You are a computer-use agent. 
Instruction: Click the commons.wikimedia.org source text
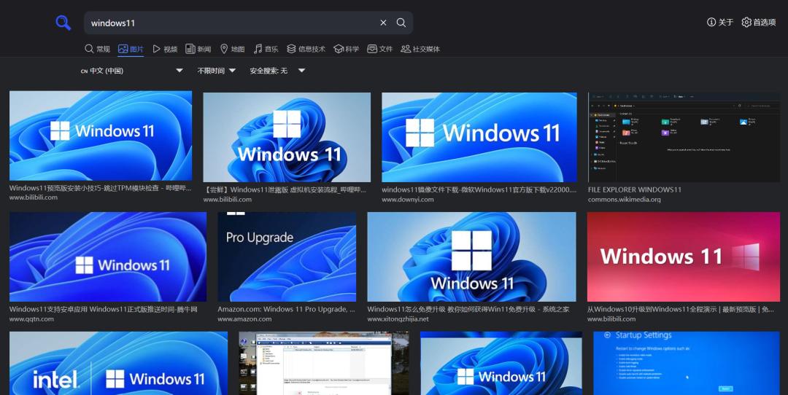pos(624,199)
